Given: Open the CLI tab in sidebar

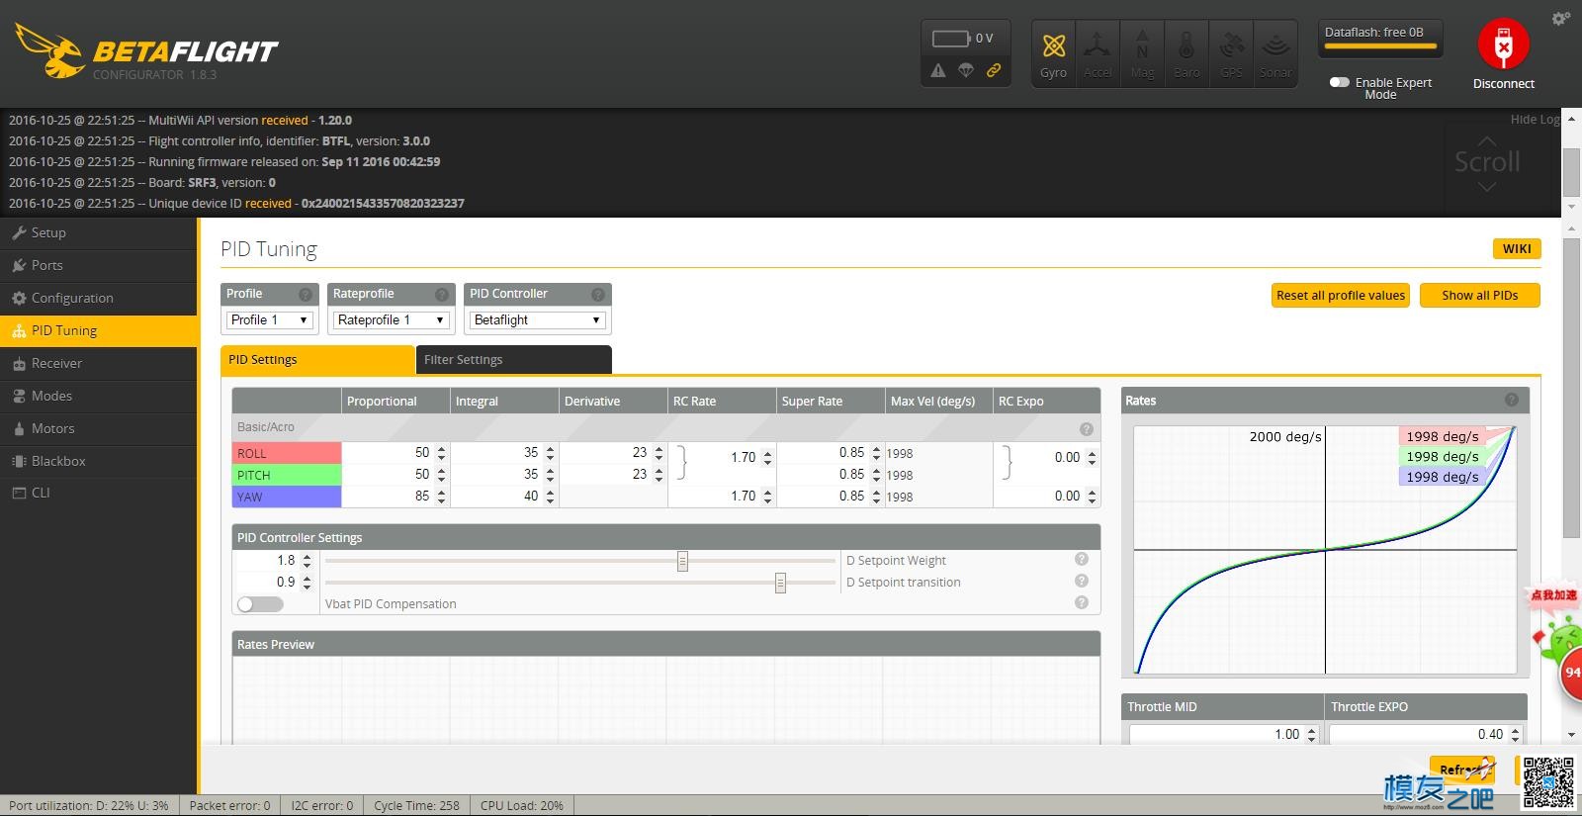Looking at the screenshot, I should tap(99, 493).
